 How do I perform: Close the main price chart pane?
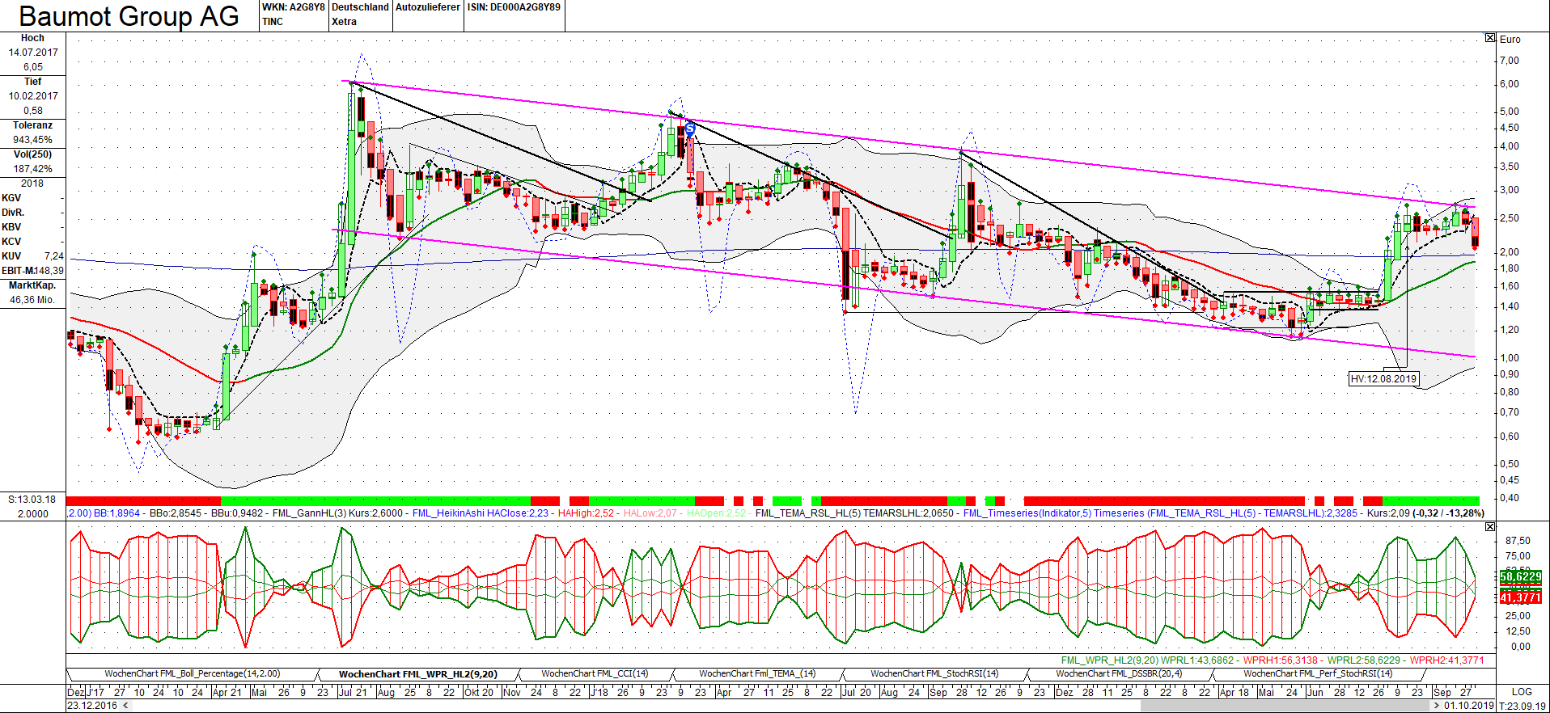pyautogui.click(x=1490, y=38)
